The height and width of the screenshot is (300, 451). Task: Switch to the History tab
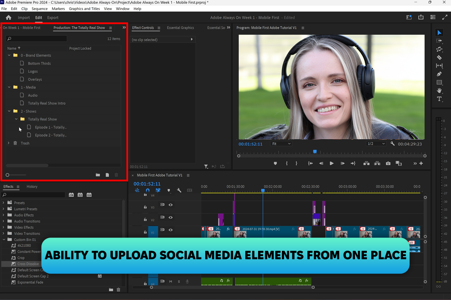(x=32, y=186)
